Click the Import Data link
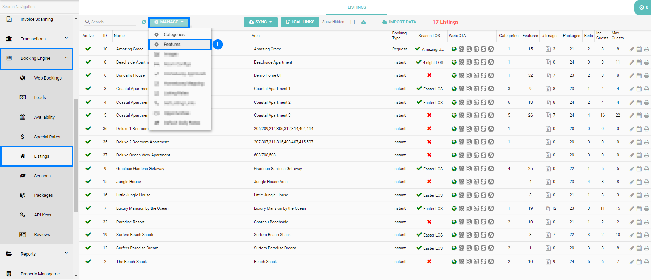 click(399, 22)
